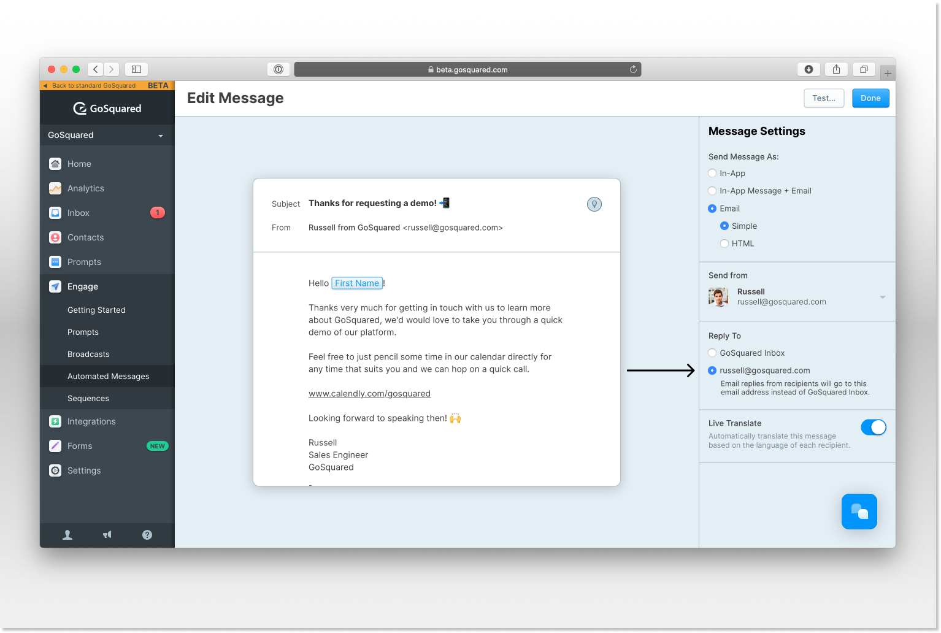941x633 pixels.
Task: Set Reply To russell@gosquared.com
Action: tap(712, 370)
